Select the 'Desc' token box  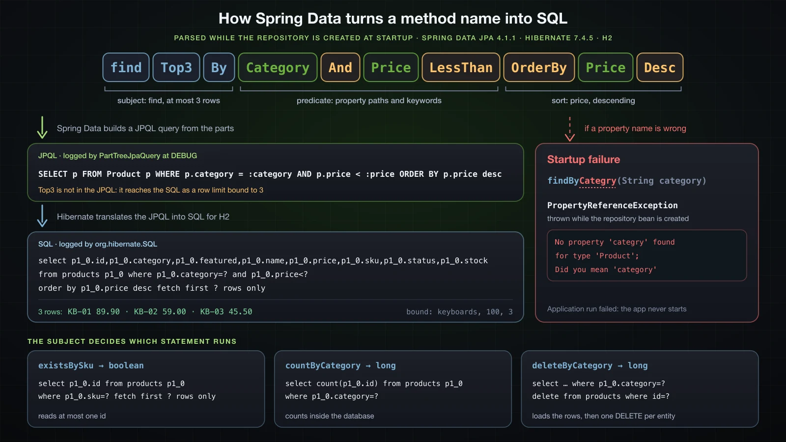tap(660, 67)
